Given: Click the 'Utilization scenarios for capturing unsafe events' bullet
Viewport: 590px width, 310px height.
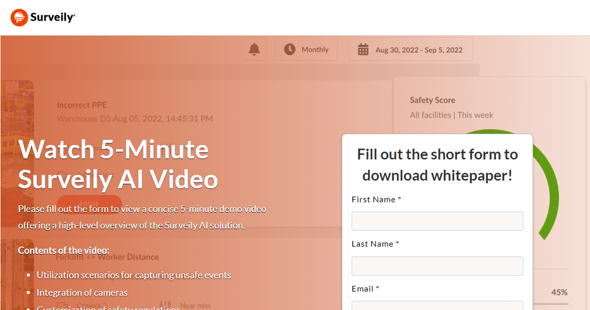Looking at the screenshot, I should click(134, 275).
